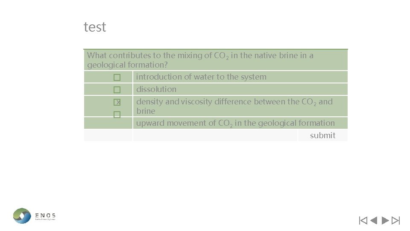Choose 'upward movement of CO2' answer text

[235, 123]
